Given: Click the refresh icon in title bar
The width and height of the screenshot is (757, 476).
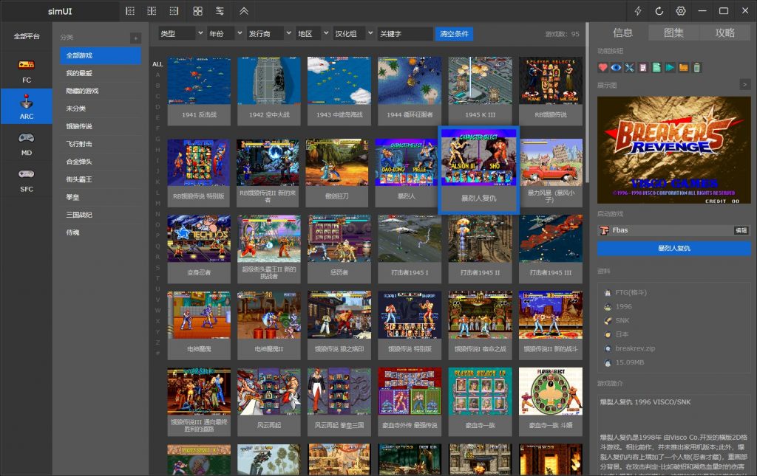Looking at the screenshot, I should (x=659, y=11).
